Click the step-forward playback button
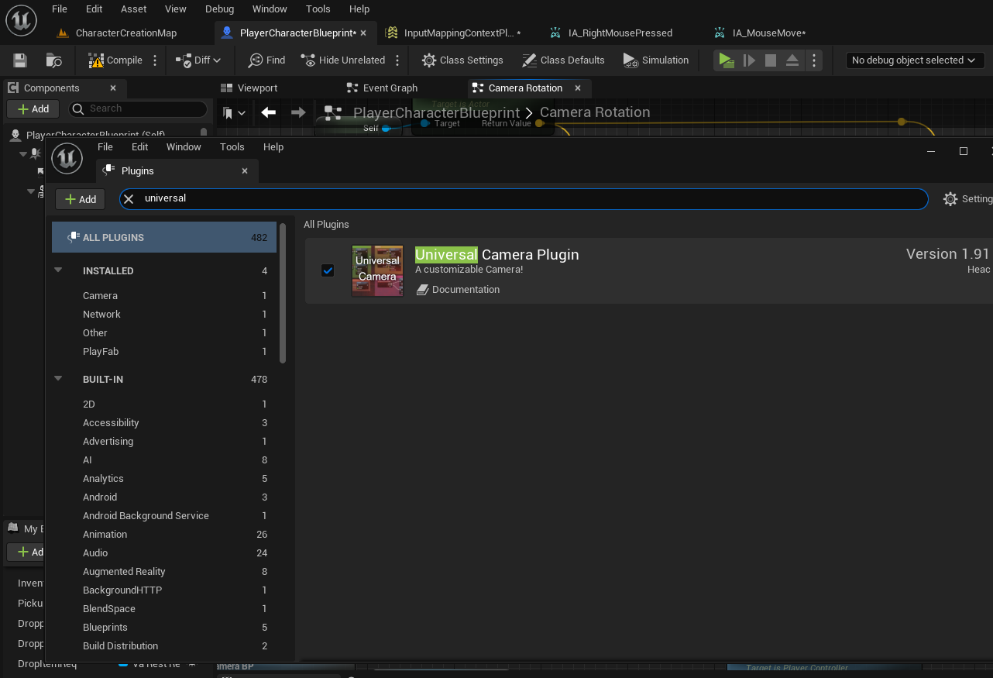The width and height of the screenshot is (993, 678). (x=749, y=60)
